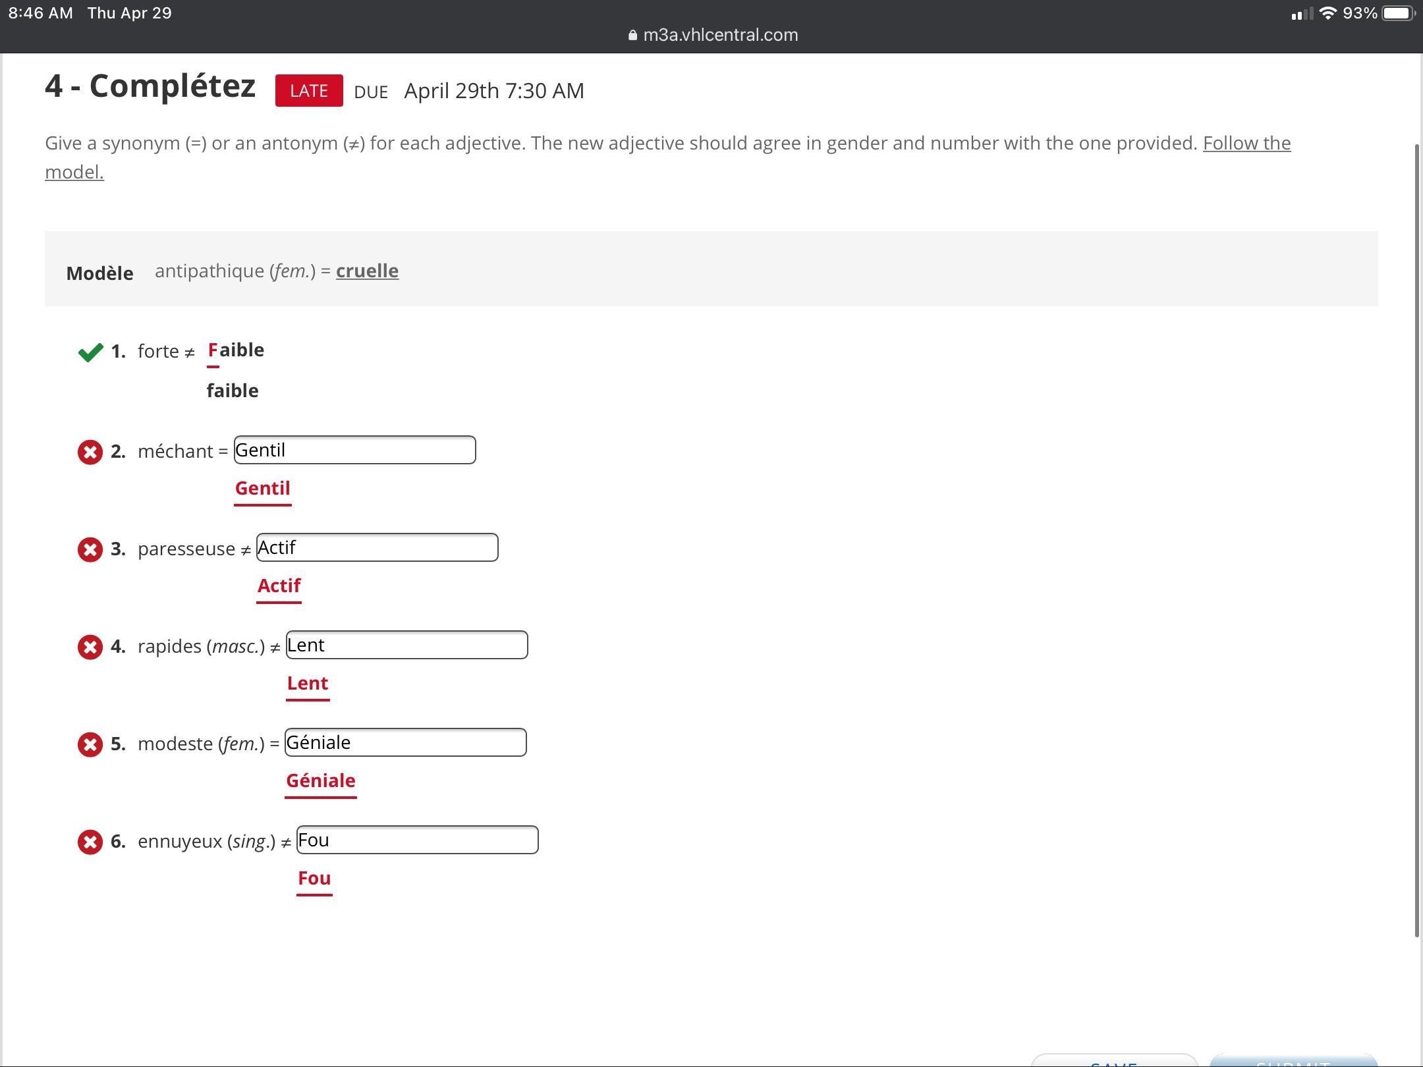
Task: Click the answer field containing Gentil
Action: [354, 450]
